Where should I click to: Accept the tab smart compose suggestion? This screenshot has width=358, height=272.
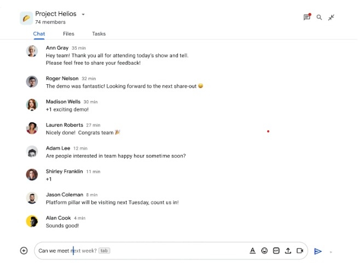pos(104,251)
